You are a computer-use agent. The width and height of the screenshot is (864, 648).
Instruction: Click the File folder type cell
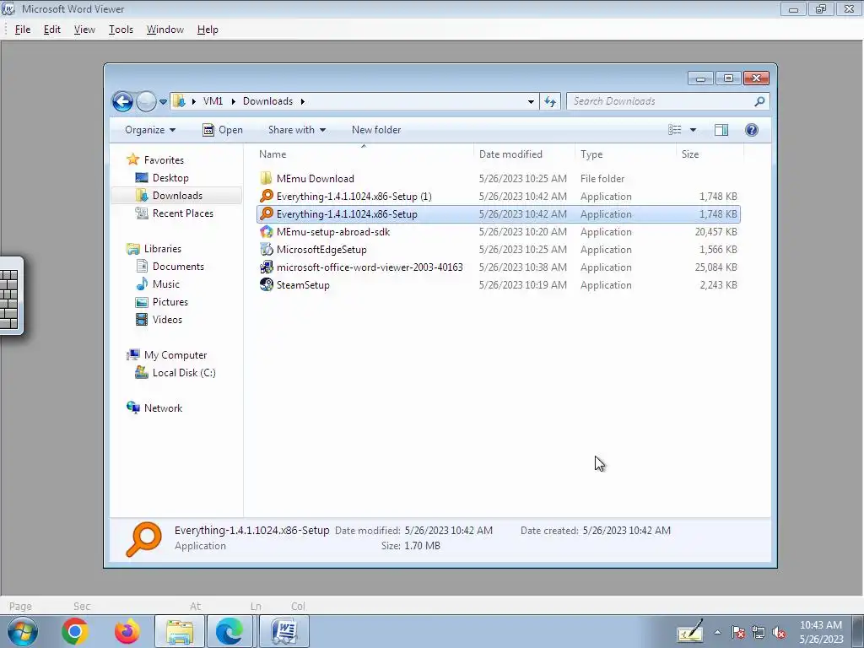[x=602, y=179]
